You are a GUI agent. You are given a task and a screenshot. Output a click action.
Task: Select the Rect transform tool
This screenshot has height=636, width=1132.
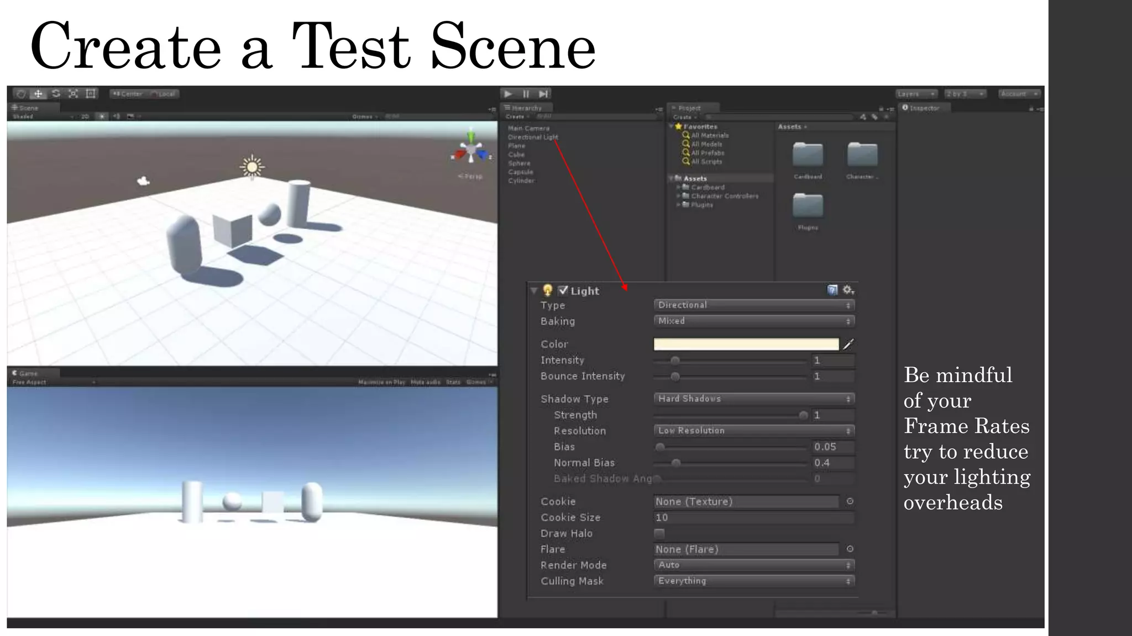(x=91, y=94)
